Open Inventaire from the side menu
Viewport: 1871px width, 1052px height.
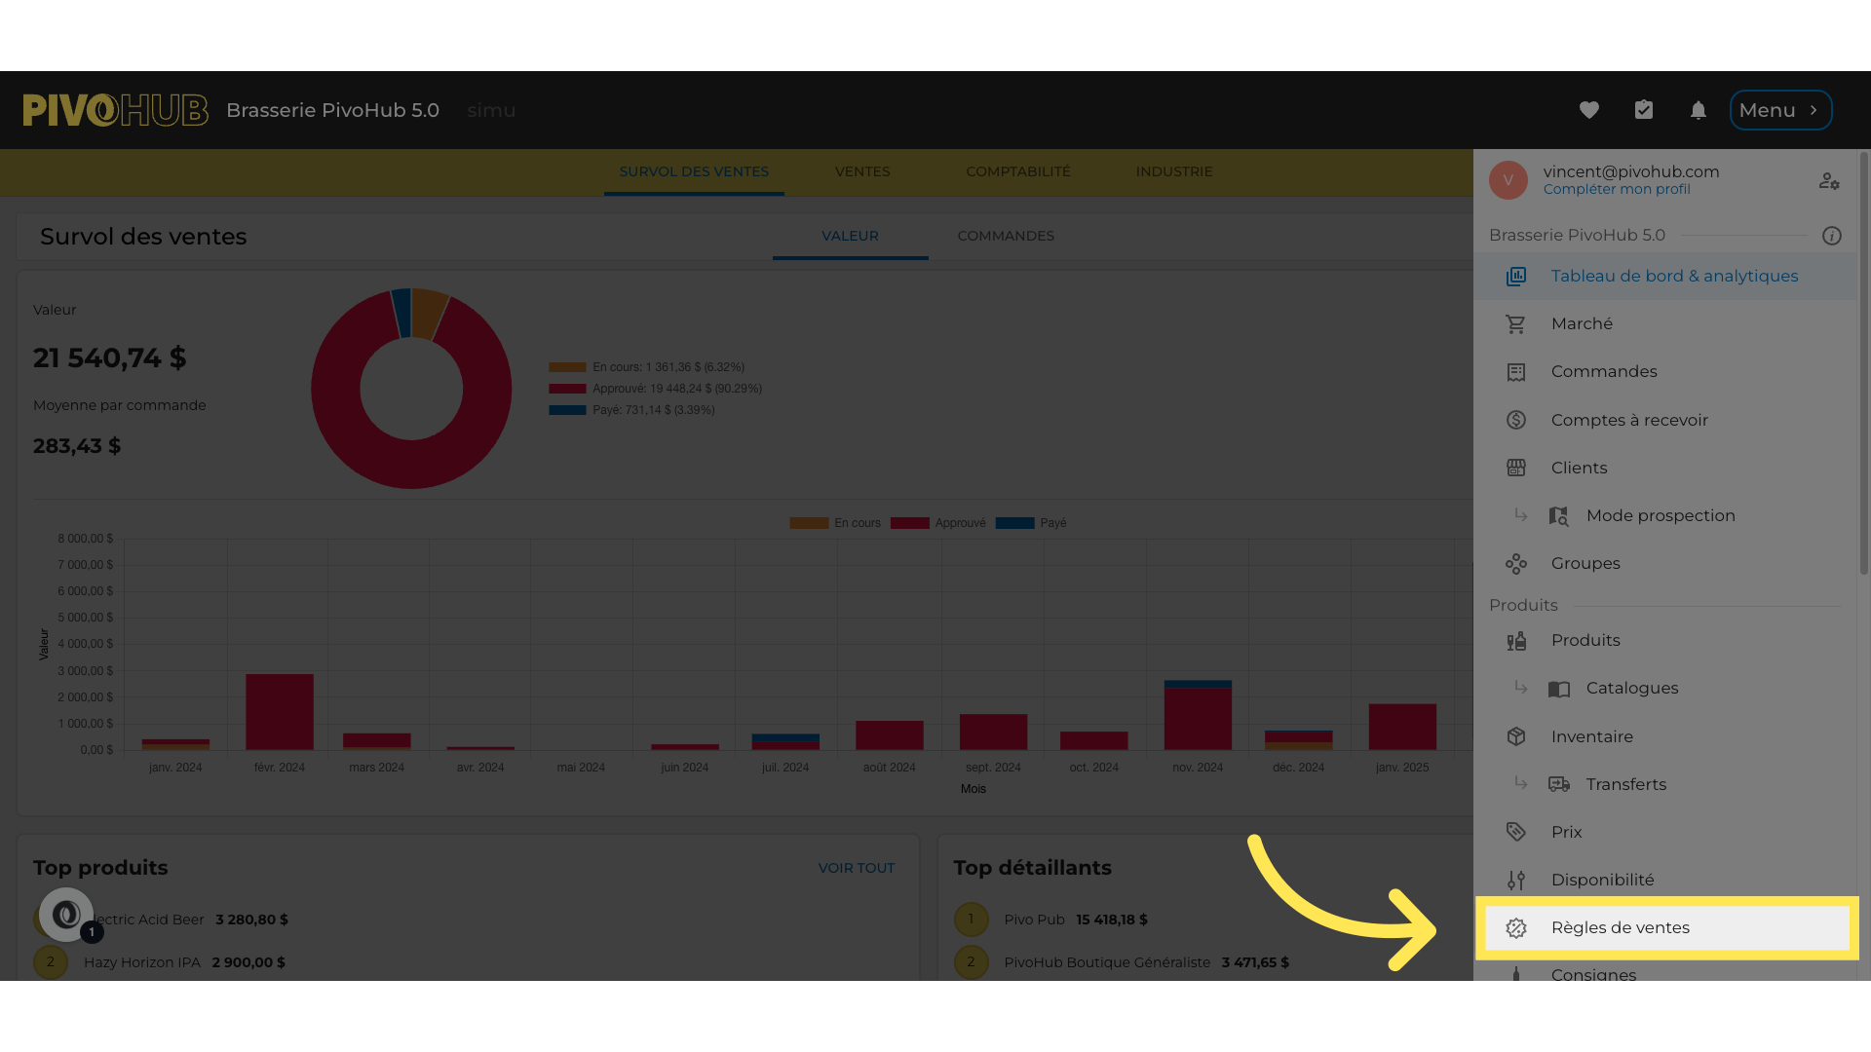(x=1591, y=736)
